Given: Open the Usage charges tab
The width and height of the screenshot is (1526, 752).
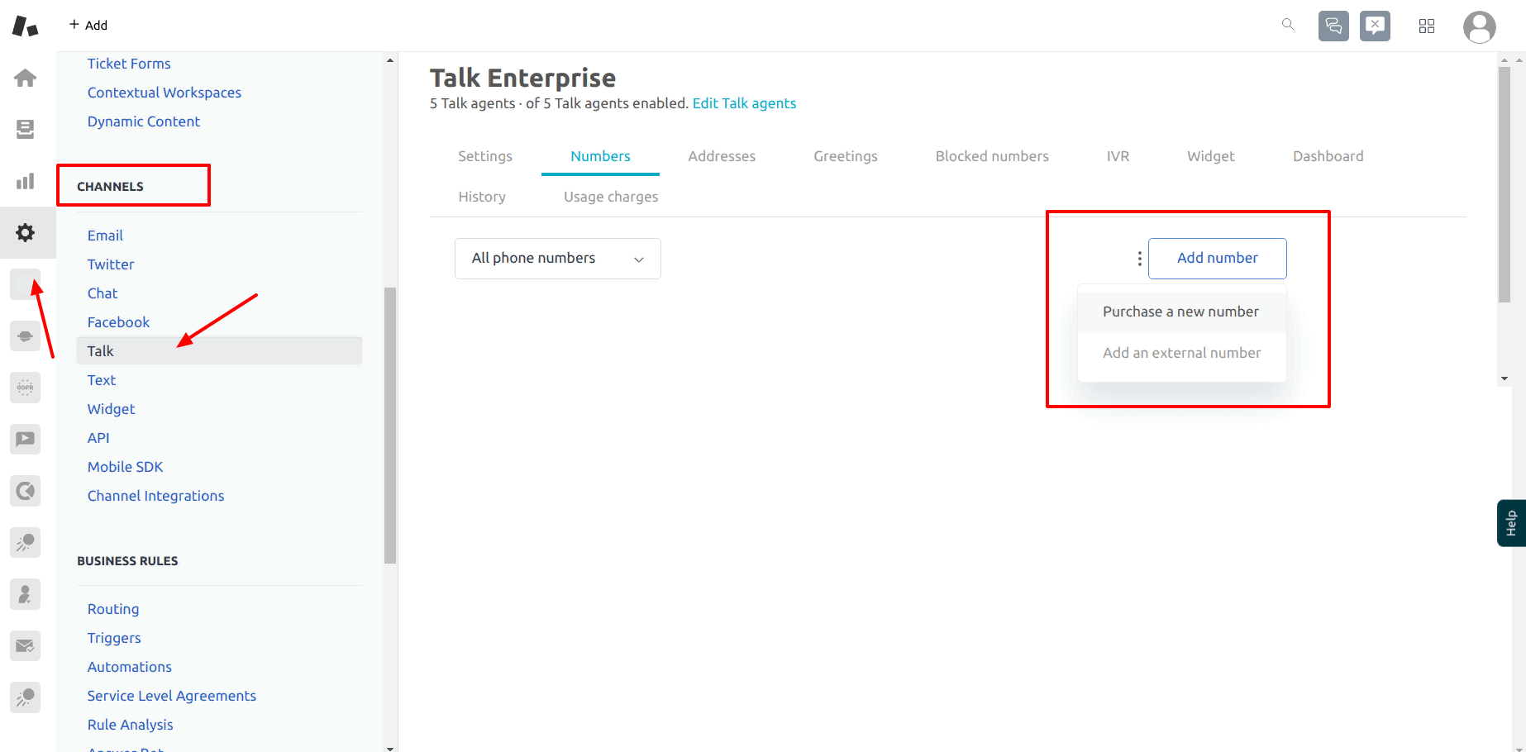Looking at the screenshot, I should (x=611, y=197).
